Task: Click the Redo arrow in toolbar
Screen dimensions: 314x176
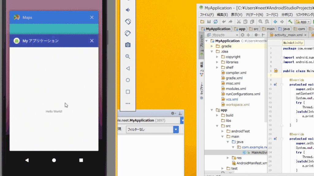Action: [231, 22]
